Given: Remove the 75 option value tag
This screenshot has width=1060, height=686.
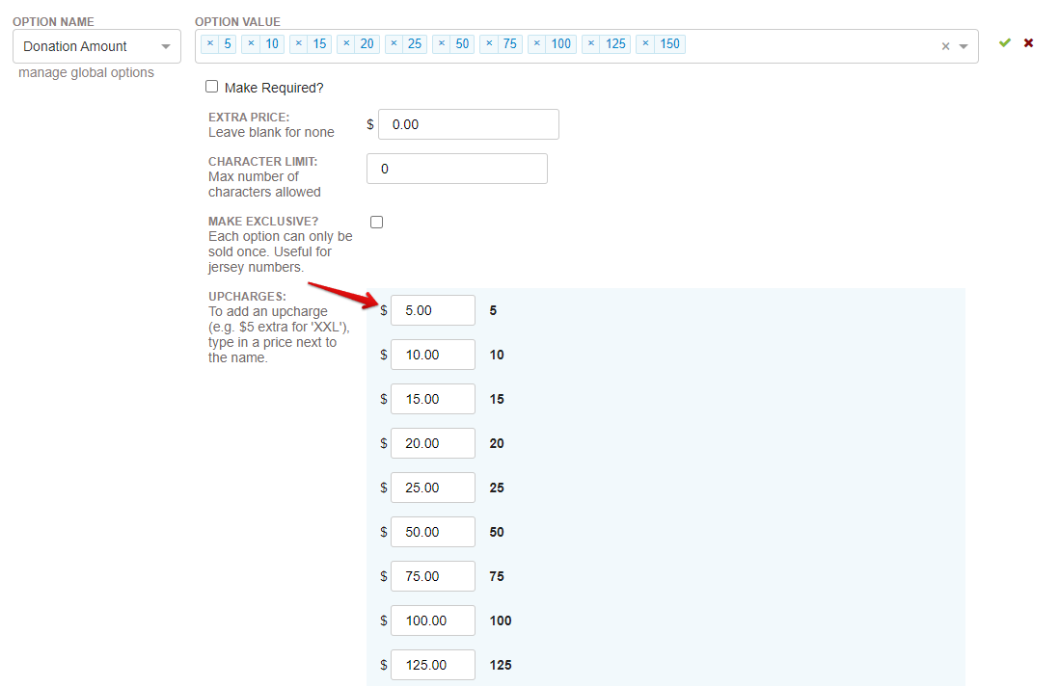Looking at the screenshot, I should (489, 43).
